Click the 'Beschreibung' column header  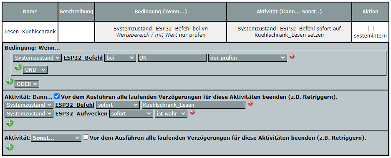(x=76, y=11)
